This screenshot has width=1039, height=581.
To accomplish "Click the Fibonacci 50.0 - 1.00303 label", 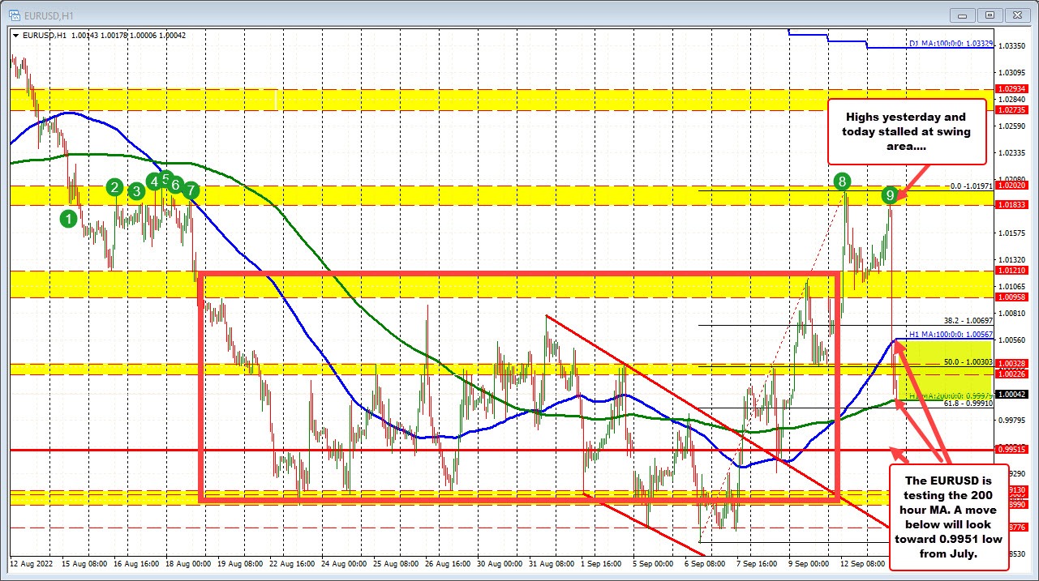I will point(968,361).
